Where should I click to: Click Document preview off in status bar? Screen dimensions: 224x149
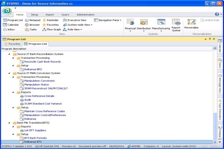92,146
